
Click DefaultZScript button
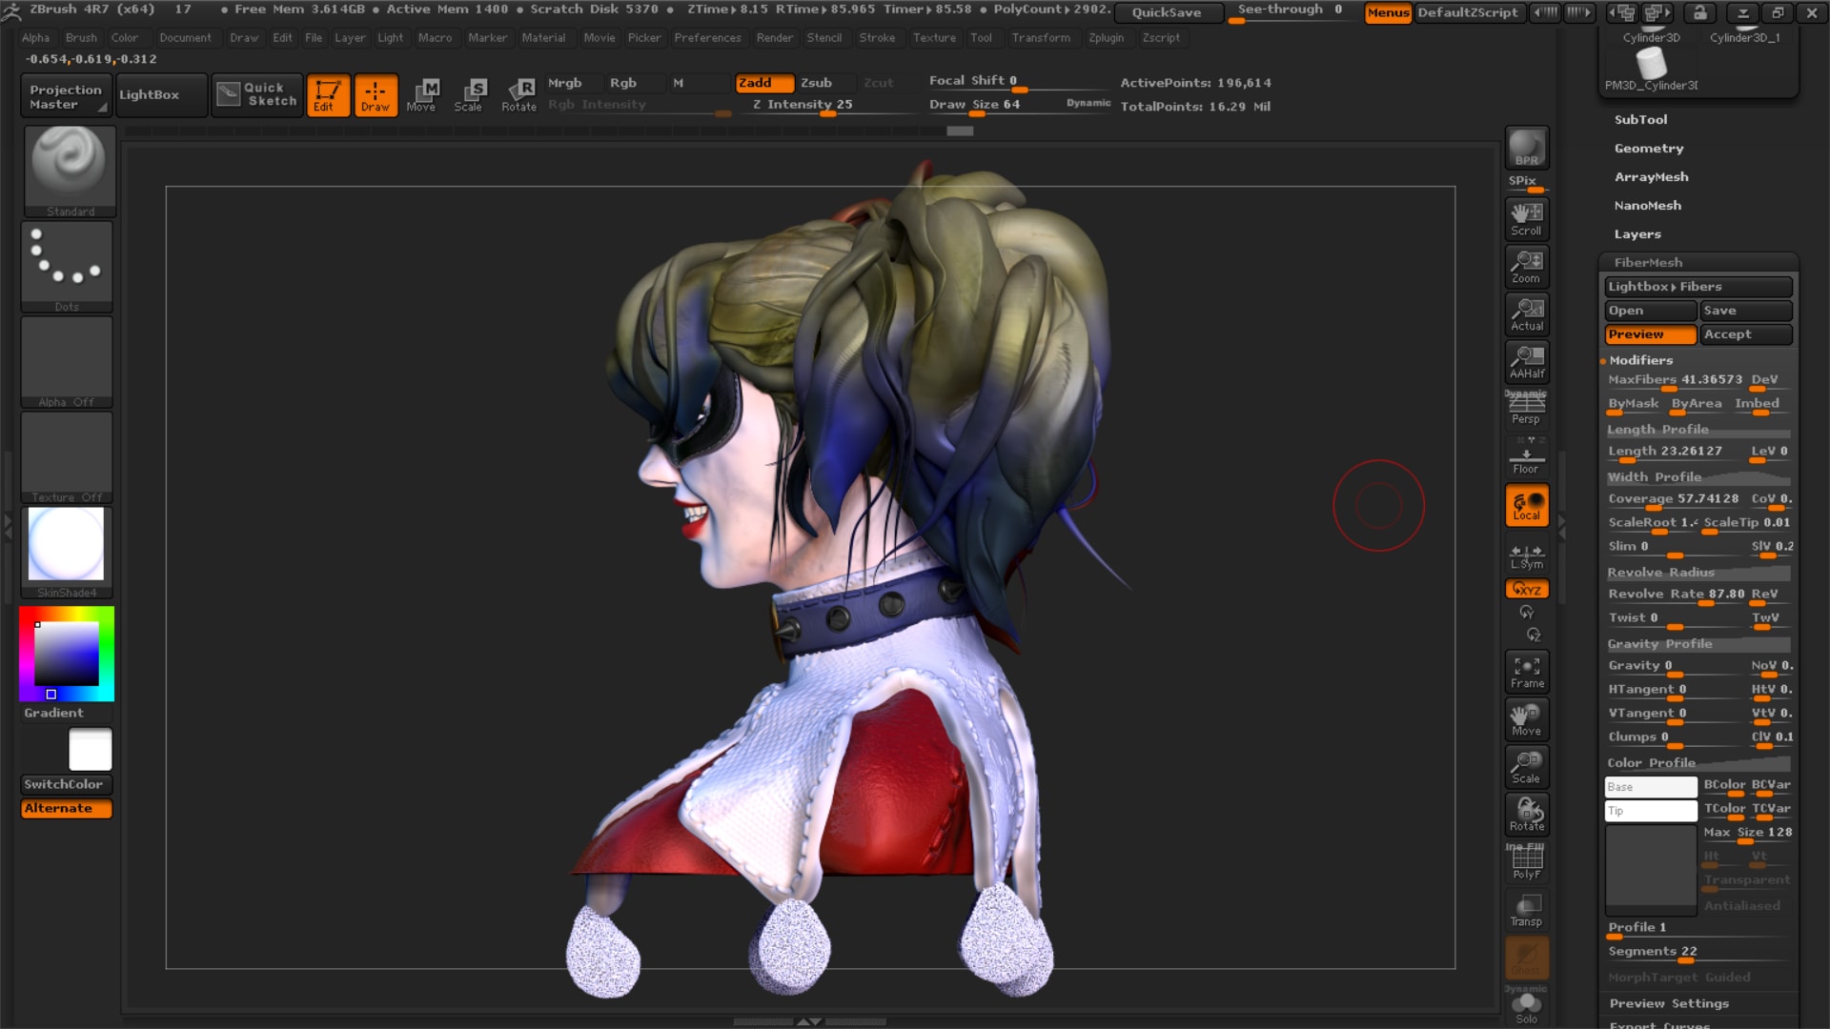coord(1468,12)
